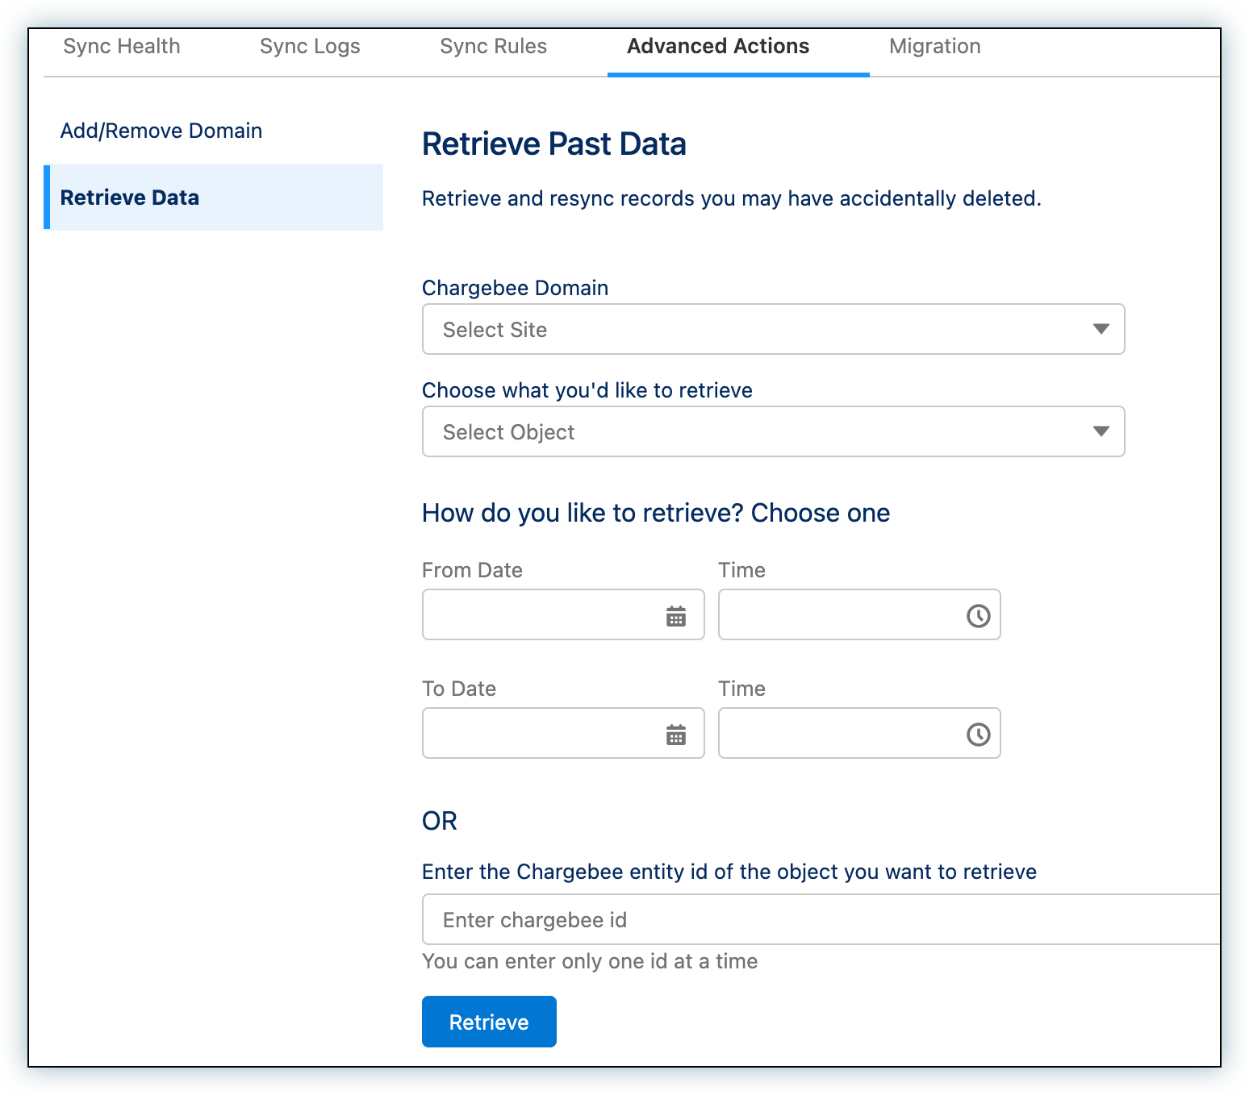The height and width of the screenshot is (1095, 1249).
Task: Switch to the Sync Health tab
Action: point(122,47)
